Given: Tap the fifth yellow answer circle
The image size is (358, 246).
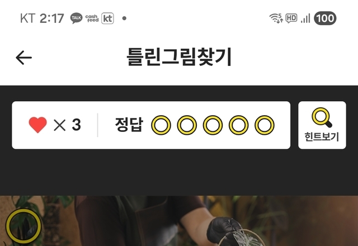Looking at the screenshot, I should click(x=265, y=125).
